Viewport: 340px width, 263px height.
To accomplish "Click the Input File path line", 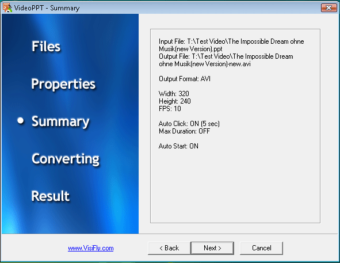I will tap(231, 45).
